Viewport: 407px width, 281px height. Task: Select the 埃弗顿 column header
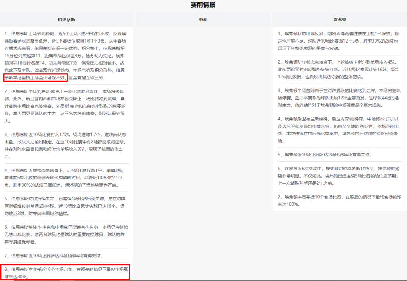(x=340, y=20)
